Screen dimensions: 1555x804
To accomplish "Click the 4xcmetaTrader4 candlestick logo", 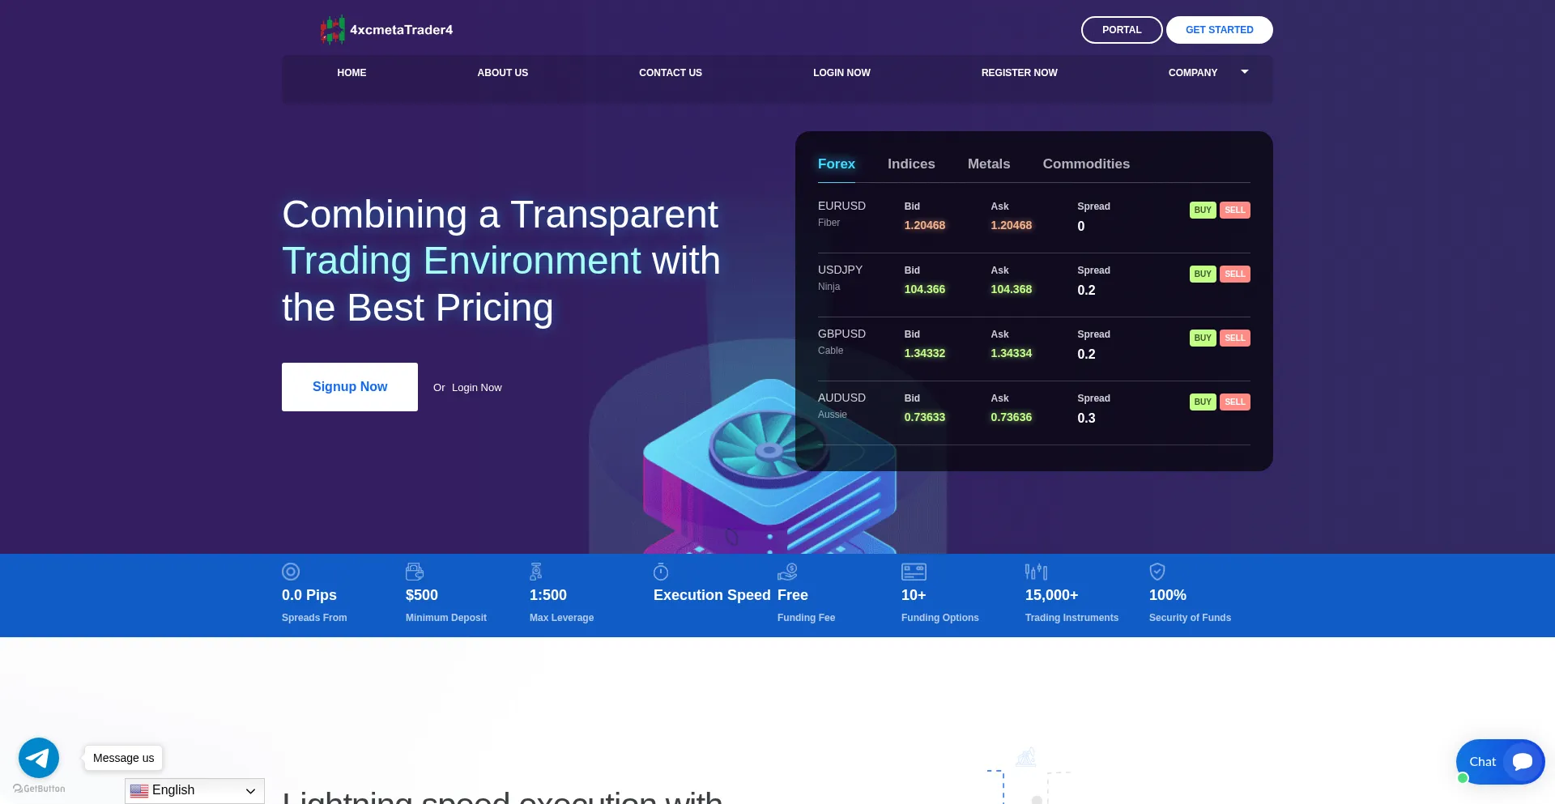I will click(x=333, y=29).
